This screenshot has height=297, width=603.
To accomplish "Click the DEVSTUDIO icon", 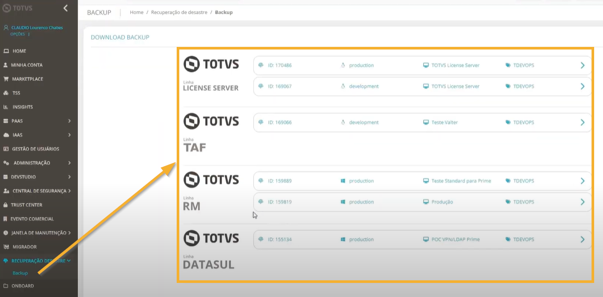I will (x=6, y=177).
